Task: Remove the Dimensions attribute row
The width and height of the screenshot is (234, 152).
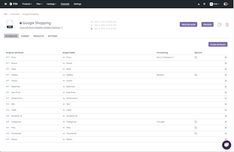Action: (226, 98)
